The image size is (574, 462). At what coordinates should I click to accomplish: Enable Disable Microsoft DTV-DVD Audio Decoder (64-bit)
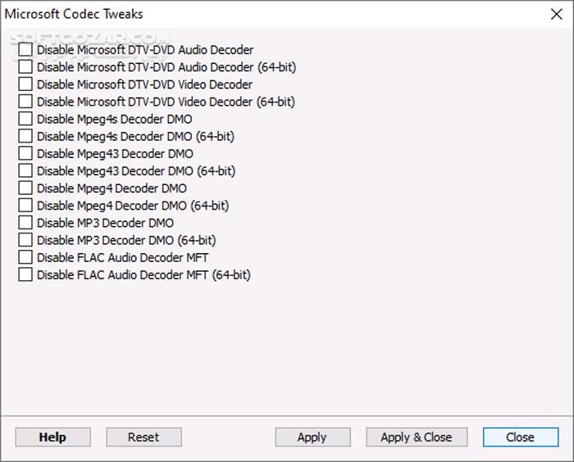25,67
